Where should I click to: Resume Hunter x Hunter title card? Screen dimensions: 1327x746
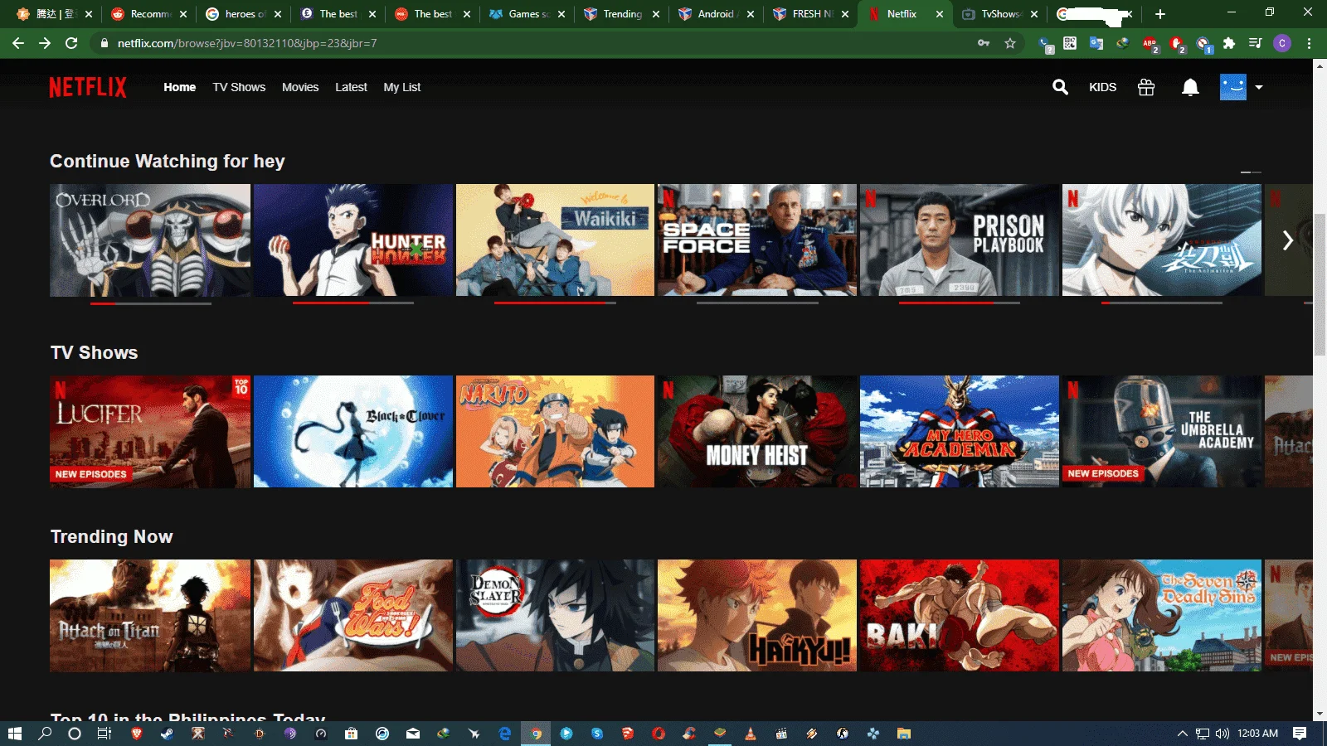click(x=353, y=240)
